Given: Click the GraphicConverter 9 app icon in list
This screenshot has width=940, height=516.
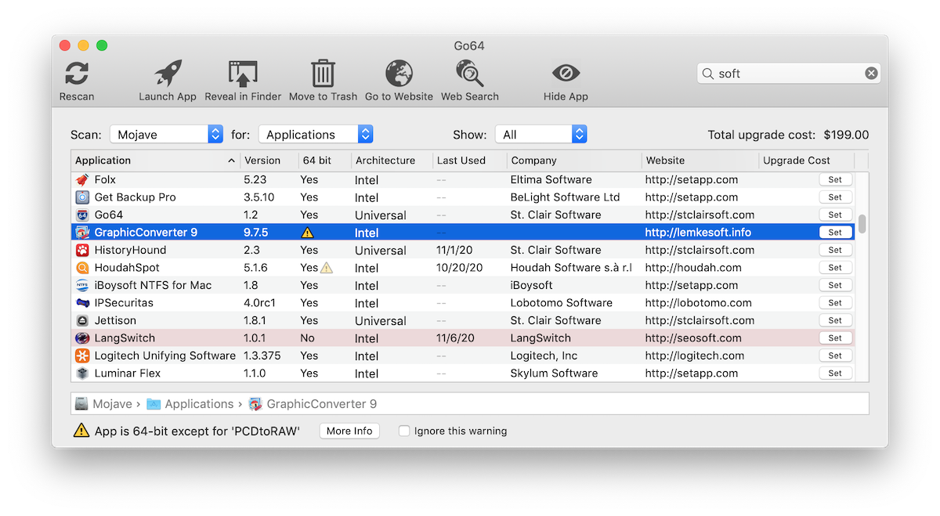Looking at the screenshot, I should pos(82,233).
